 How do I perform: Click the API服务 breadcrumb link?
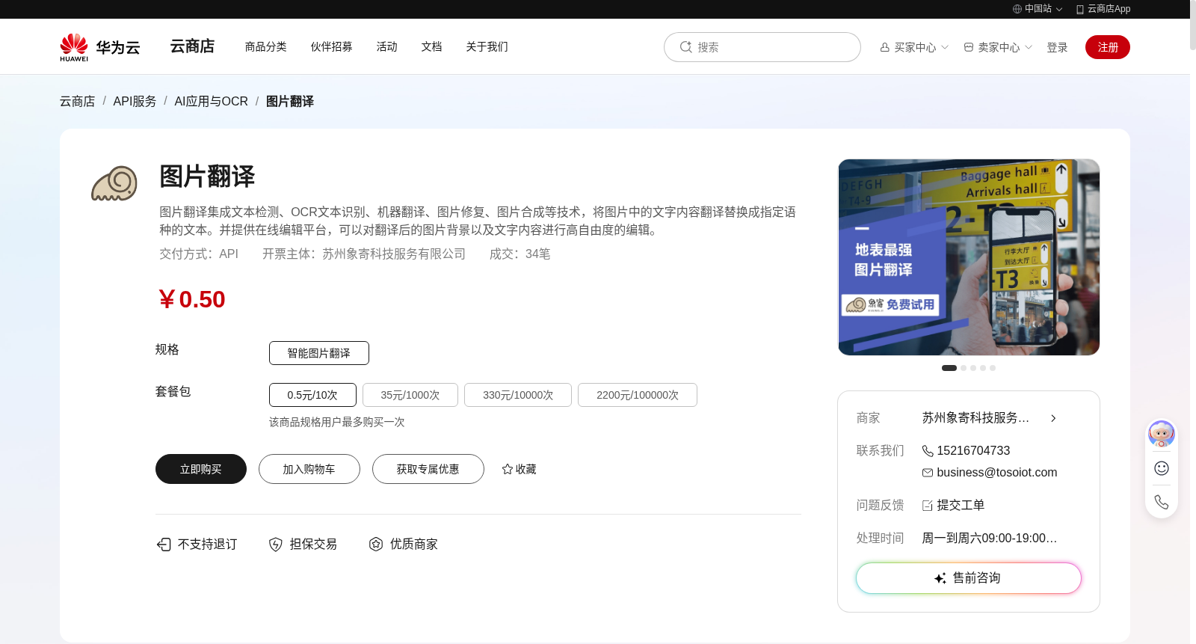pyautogui.click(x=135, y=101)
